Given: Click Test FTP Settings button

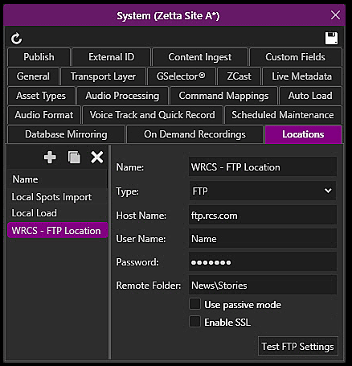Looking at the screenshot, I should pyautogui.click(x=298, y=346).
